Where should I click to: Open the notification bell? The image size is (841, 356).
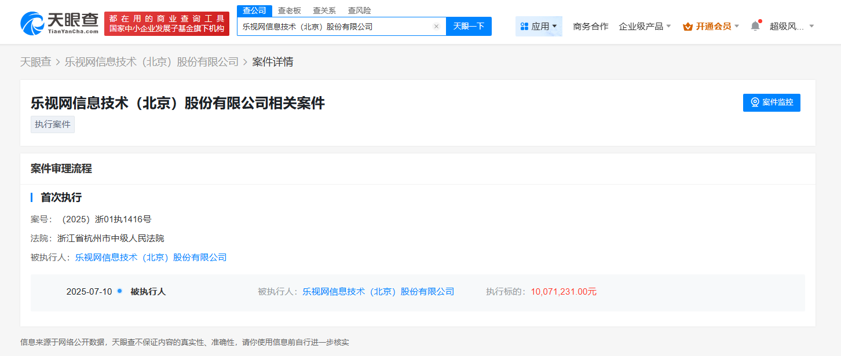(x=755, y=26)
